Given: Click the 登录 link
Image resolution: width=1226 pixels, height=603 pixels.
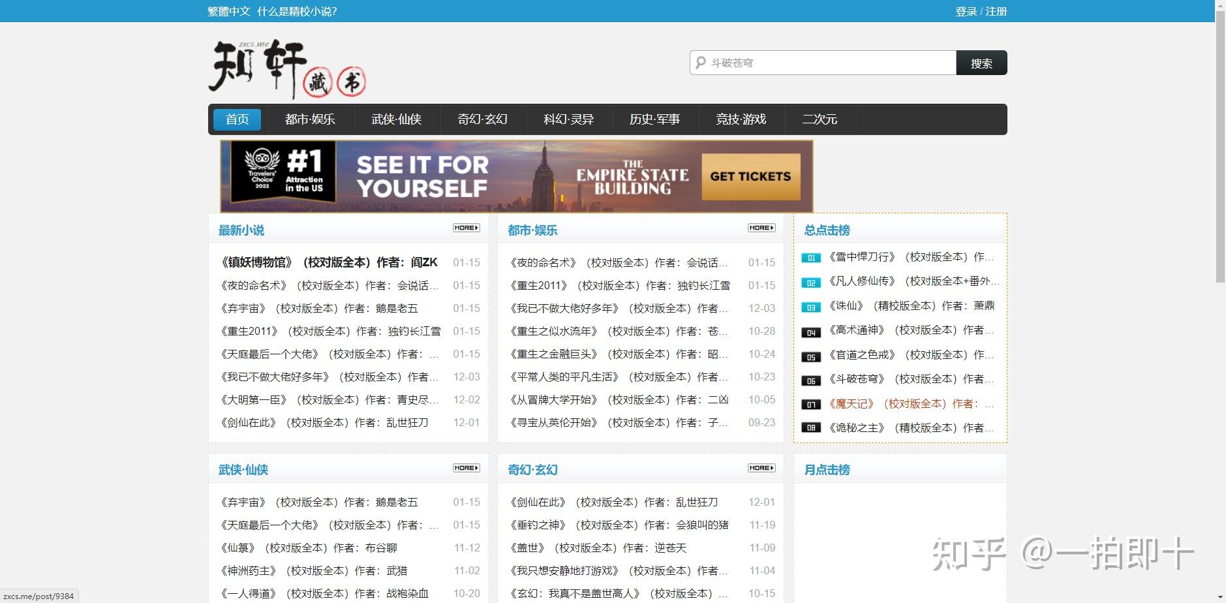Looking at the screenshot, I should point(966,11).
